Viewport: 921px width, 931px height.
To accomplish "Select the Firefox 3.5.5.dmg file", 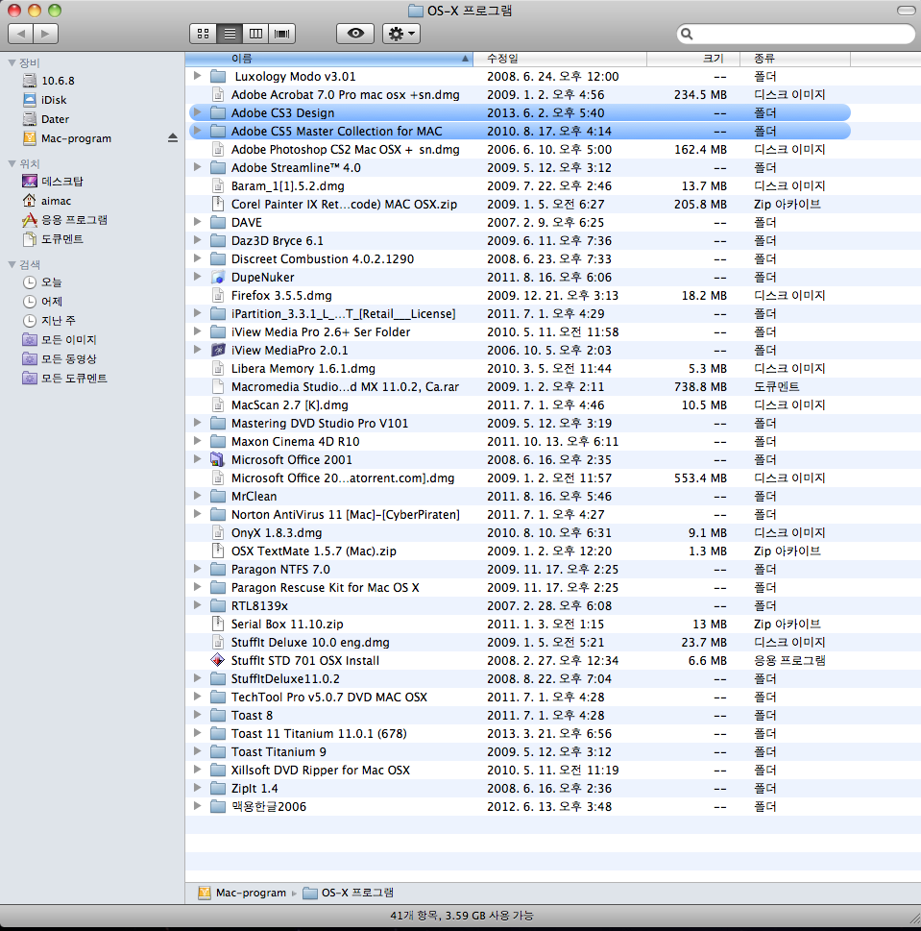I will click(x=280, y=295).
